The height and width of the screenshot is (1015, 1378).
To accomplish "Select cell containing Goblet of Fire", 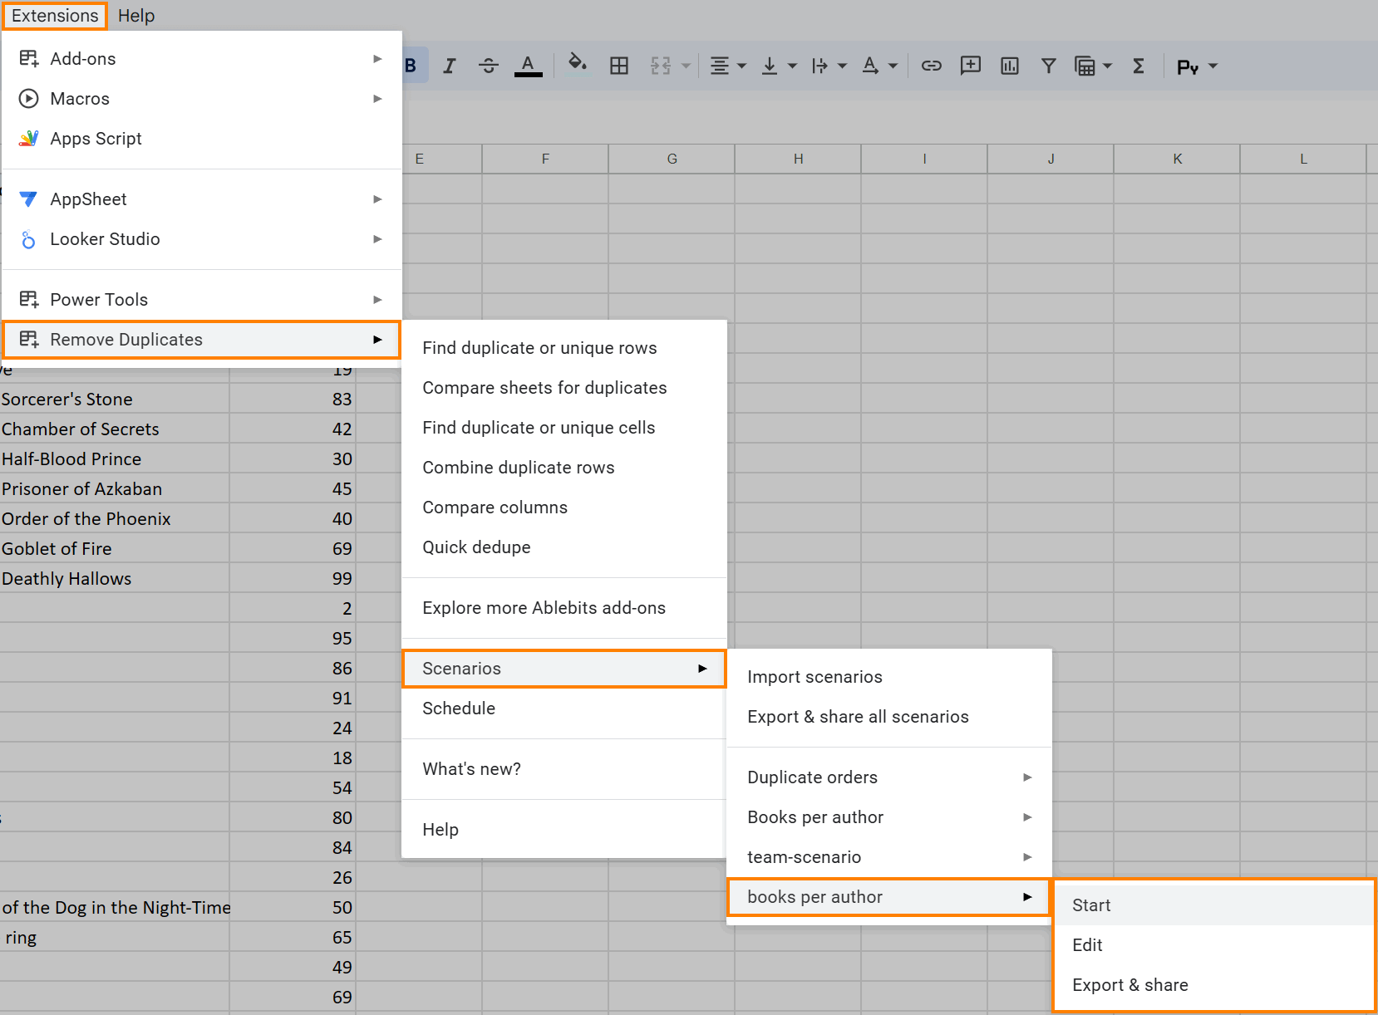I will tap(115, 549).
